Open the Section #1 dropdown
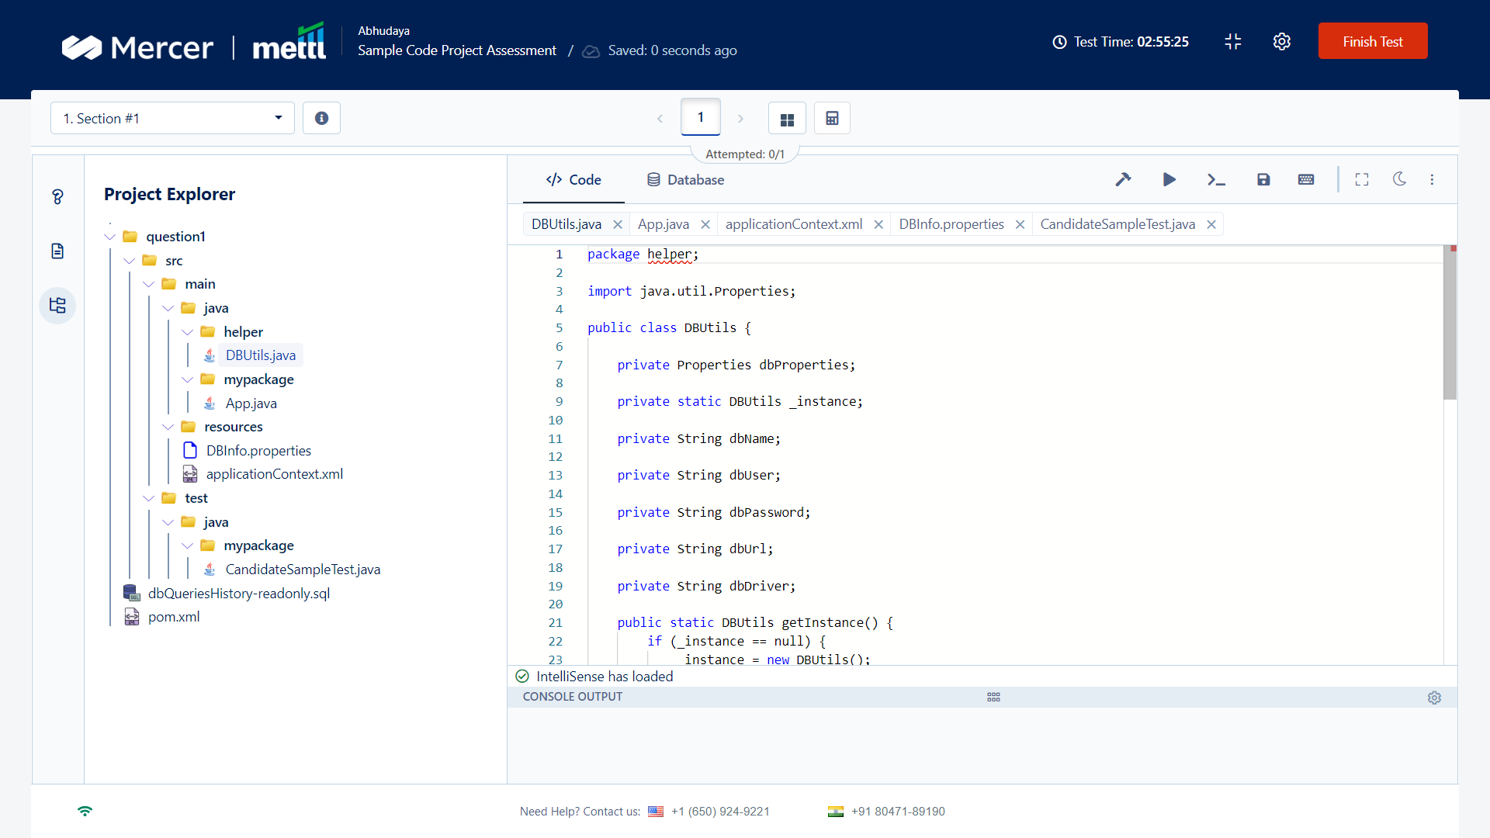Image resolution: width=1490 pixels, height=838 pixels. tap(172, 118)
